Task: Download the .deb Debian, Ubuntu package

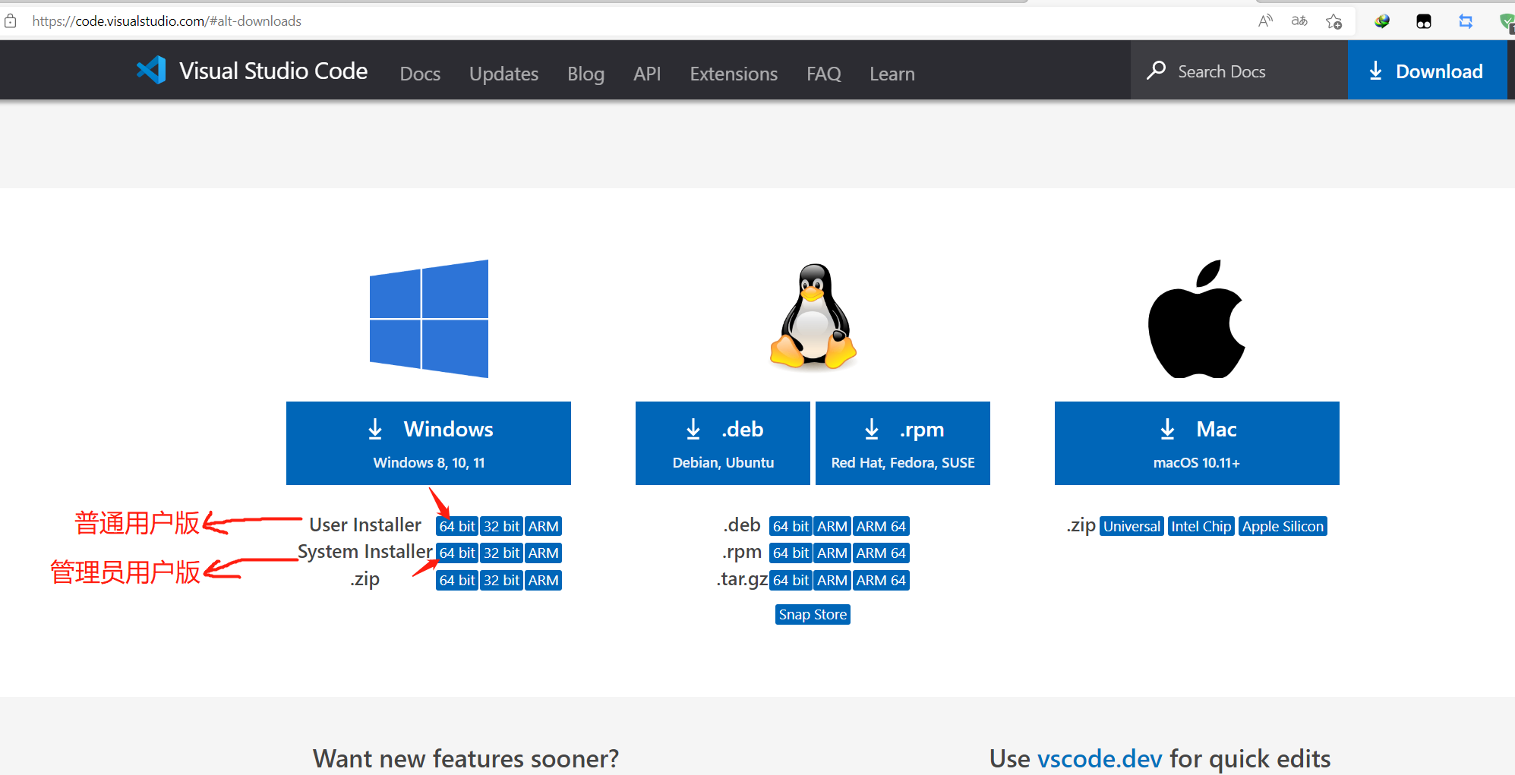Action: pos(723,443)
